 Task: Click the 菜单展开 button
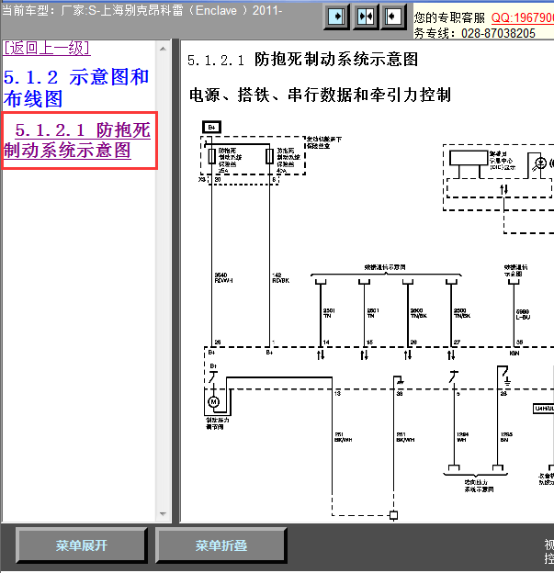[x=81, y=545]
